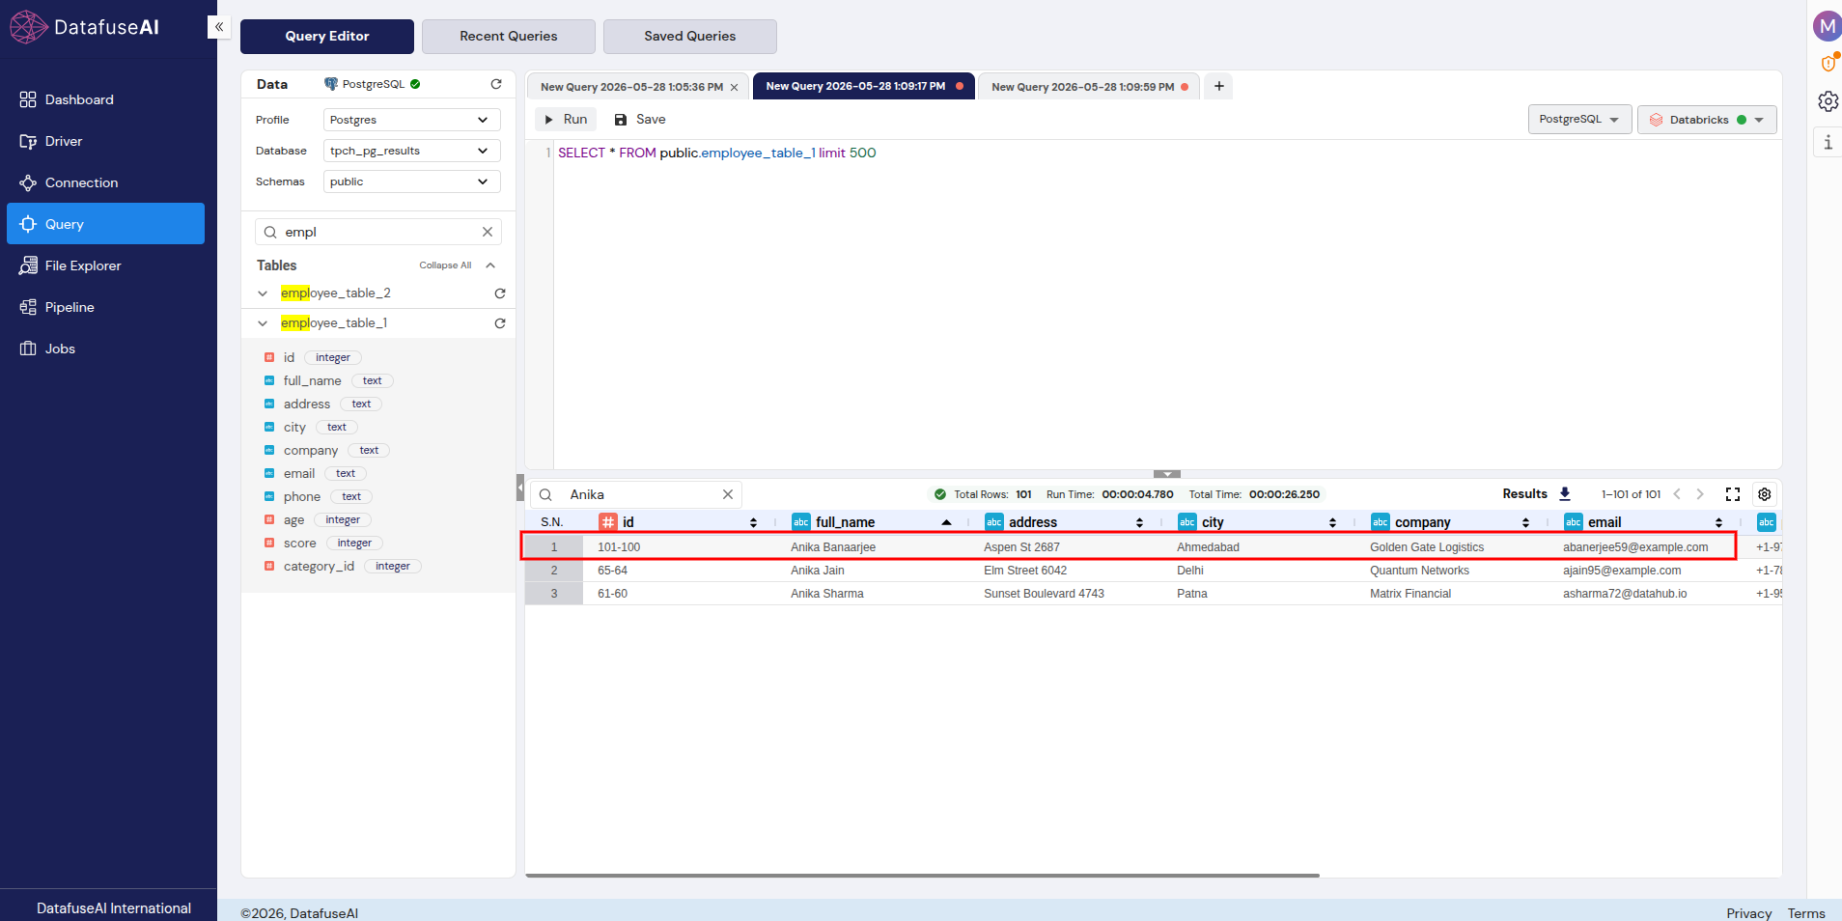Click Collapse All tables
Screen dimensions: 1842x921
coord(445,265)
